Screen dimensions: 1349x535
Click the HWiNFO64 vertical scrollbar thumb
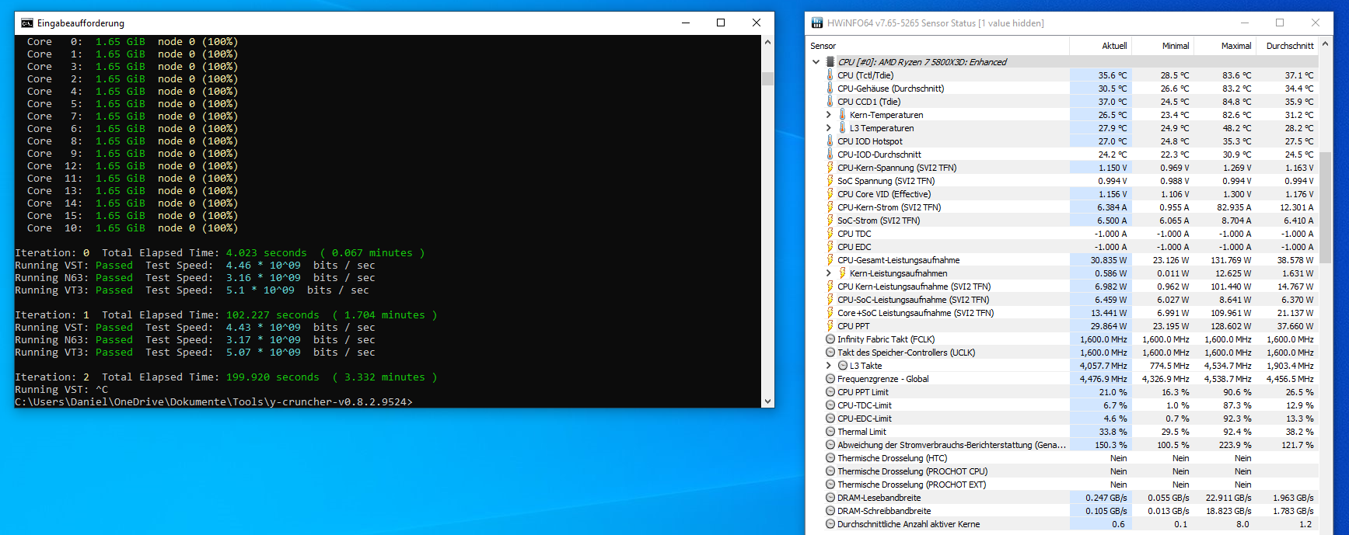coord(1326,207)
